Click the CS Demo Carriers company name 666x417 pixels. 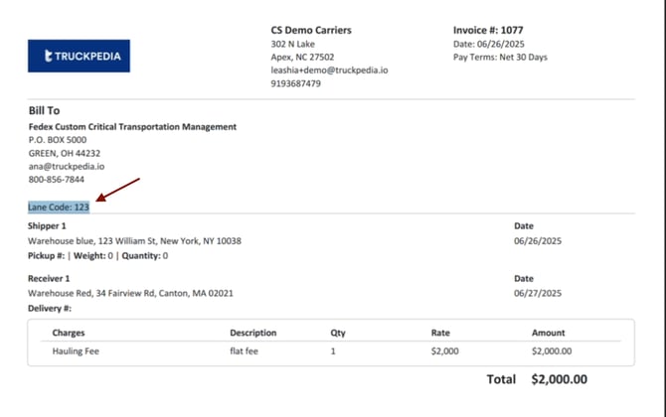pos(311,30)
